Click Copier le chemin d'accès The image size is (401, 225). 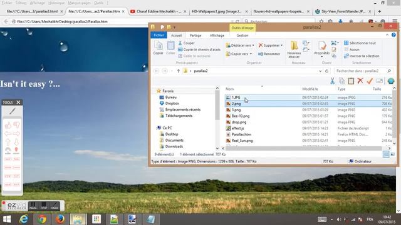[x=199, y=49]
